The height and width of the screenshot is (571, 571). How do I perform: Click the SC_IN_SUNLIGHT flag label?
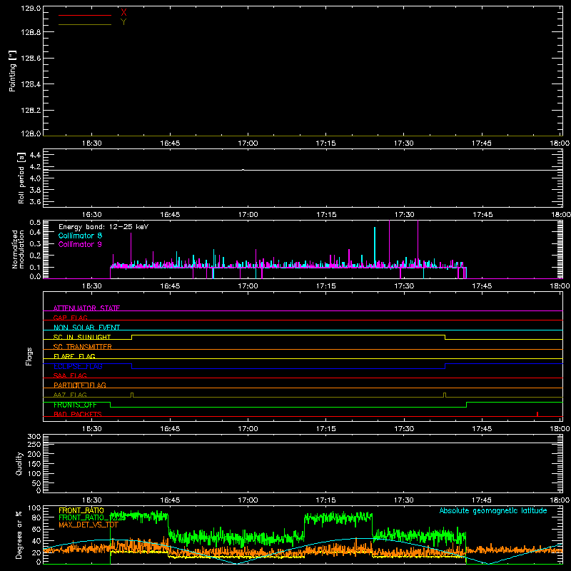click(82, 337)
